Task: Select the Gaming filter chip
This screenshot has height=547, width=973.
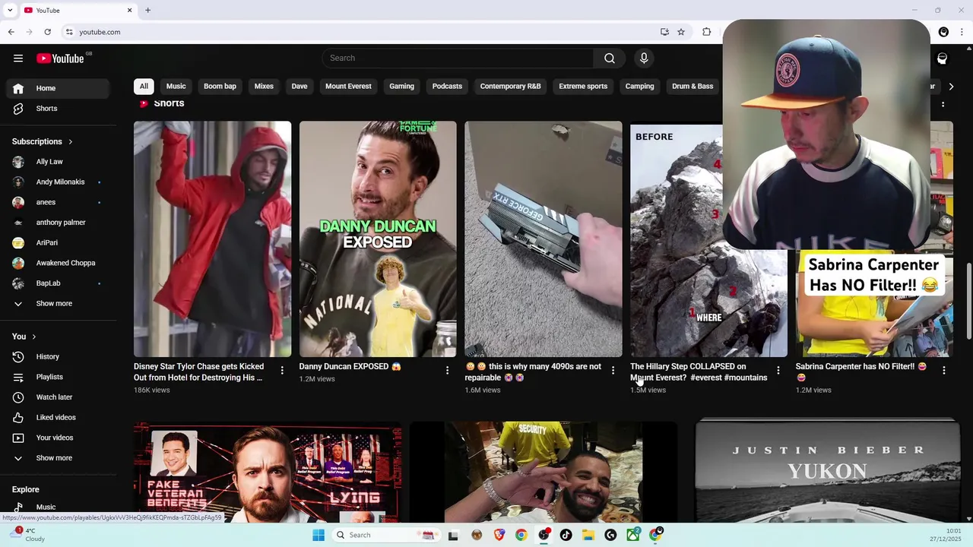Action: (401, 87)
